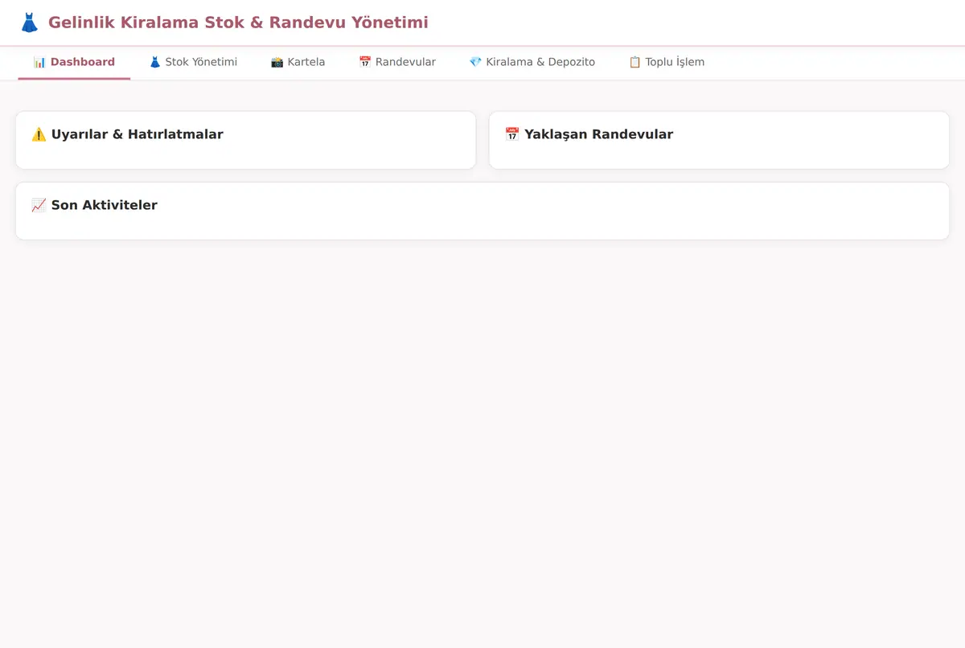Click the 'Uyarılar & Hatırlatmalar' heading
Screen dimensions: 965x648
[x=127, y=134]
